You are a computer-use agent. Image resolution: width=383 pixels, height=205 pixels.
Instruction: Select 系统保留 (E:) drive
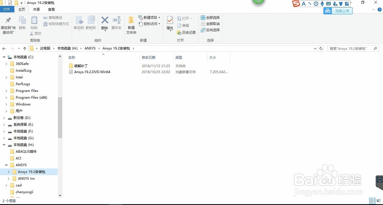point(23,124)
